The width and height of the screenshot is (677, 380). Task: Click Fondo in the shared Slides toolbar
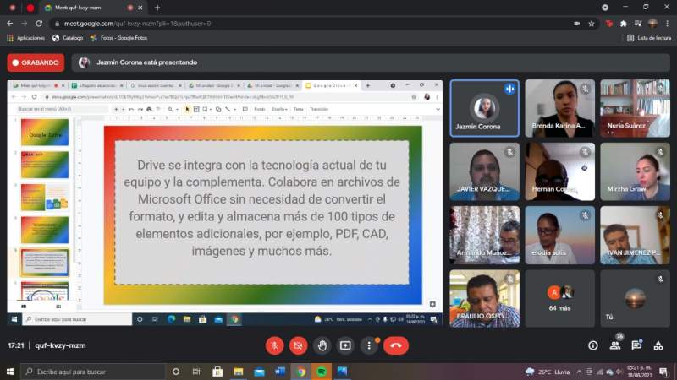pyautogui.click(x=260, y=109)
